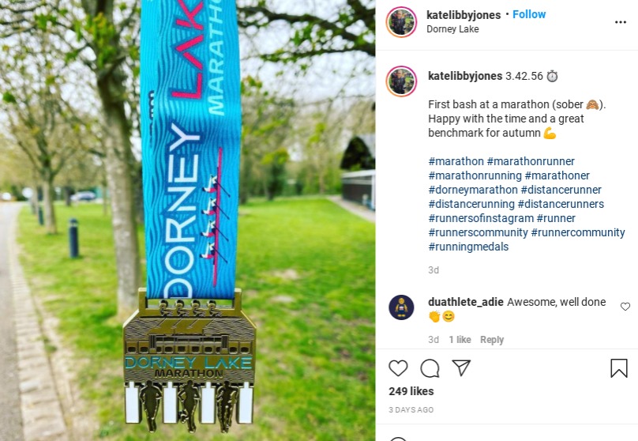The width and height of the screenshot is (638, 441).
Task: Open katelibbyjones avatar in the post header
Action: coord(401,22)
